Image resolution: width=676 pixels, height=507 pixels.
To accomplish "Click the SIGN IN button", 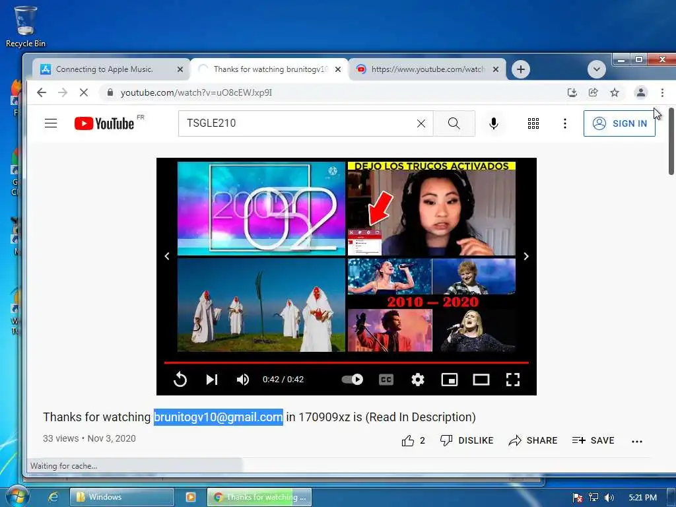I will coord(619,123).
